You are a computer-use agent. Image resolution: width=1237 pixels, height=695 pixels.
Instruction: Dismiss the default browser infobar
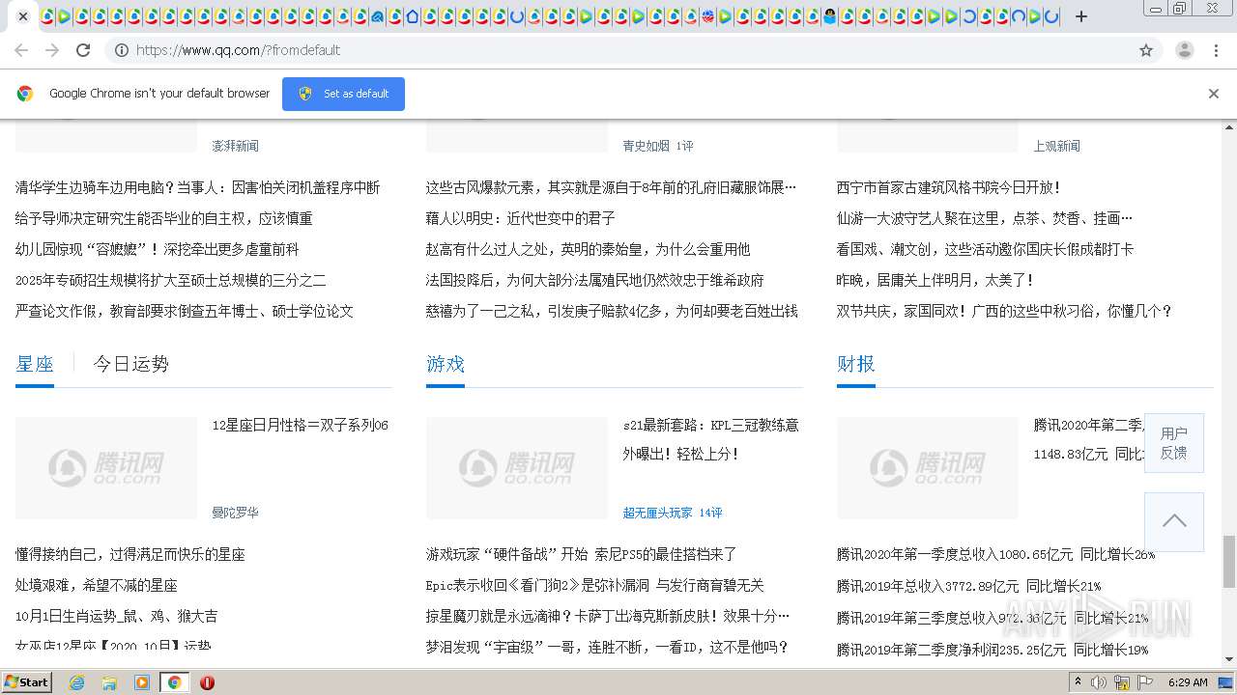(1214, 94)
